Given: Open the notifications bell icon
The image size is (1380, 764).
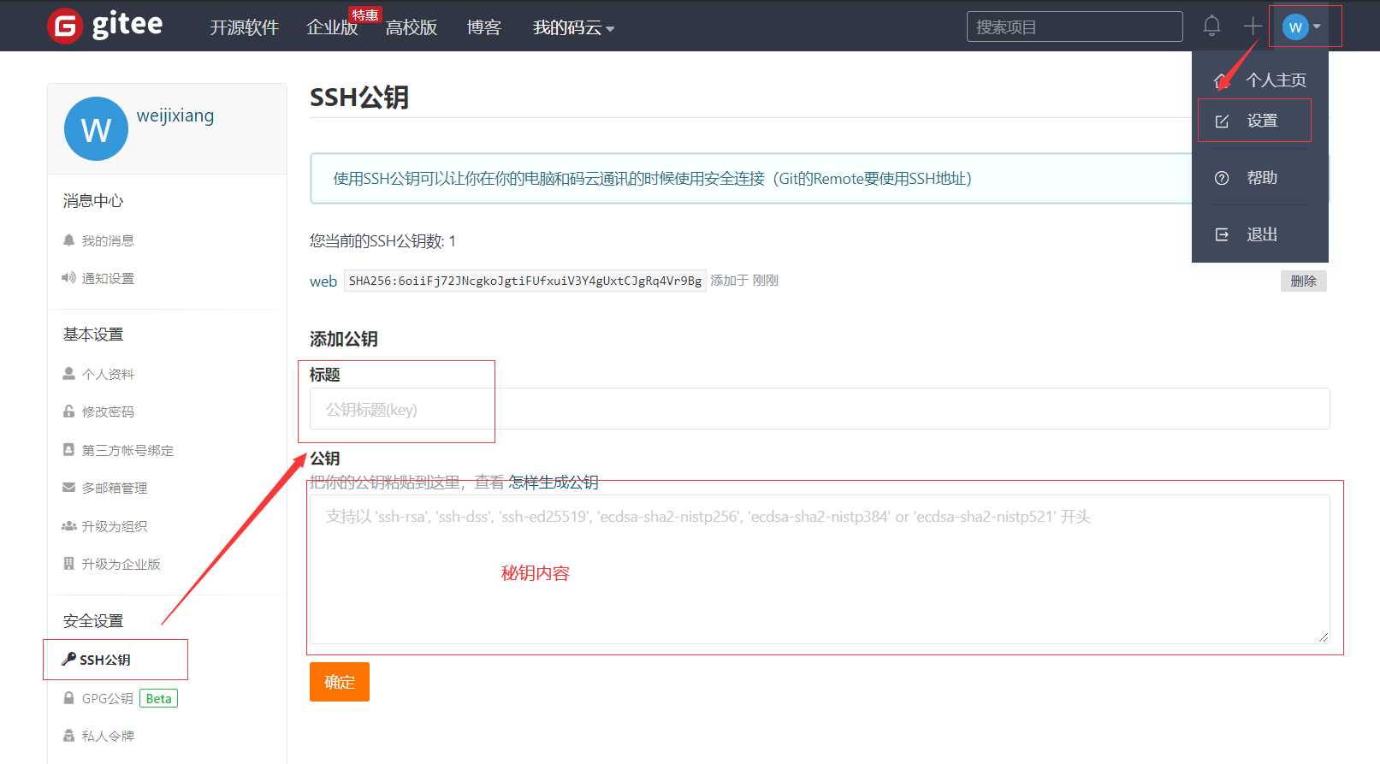Looking at the screenshot, I should (x=1211, y=27).
